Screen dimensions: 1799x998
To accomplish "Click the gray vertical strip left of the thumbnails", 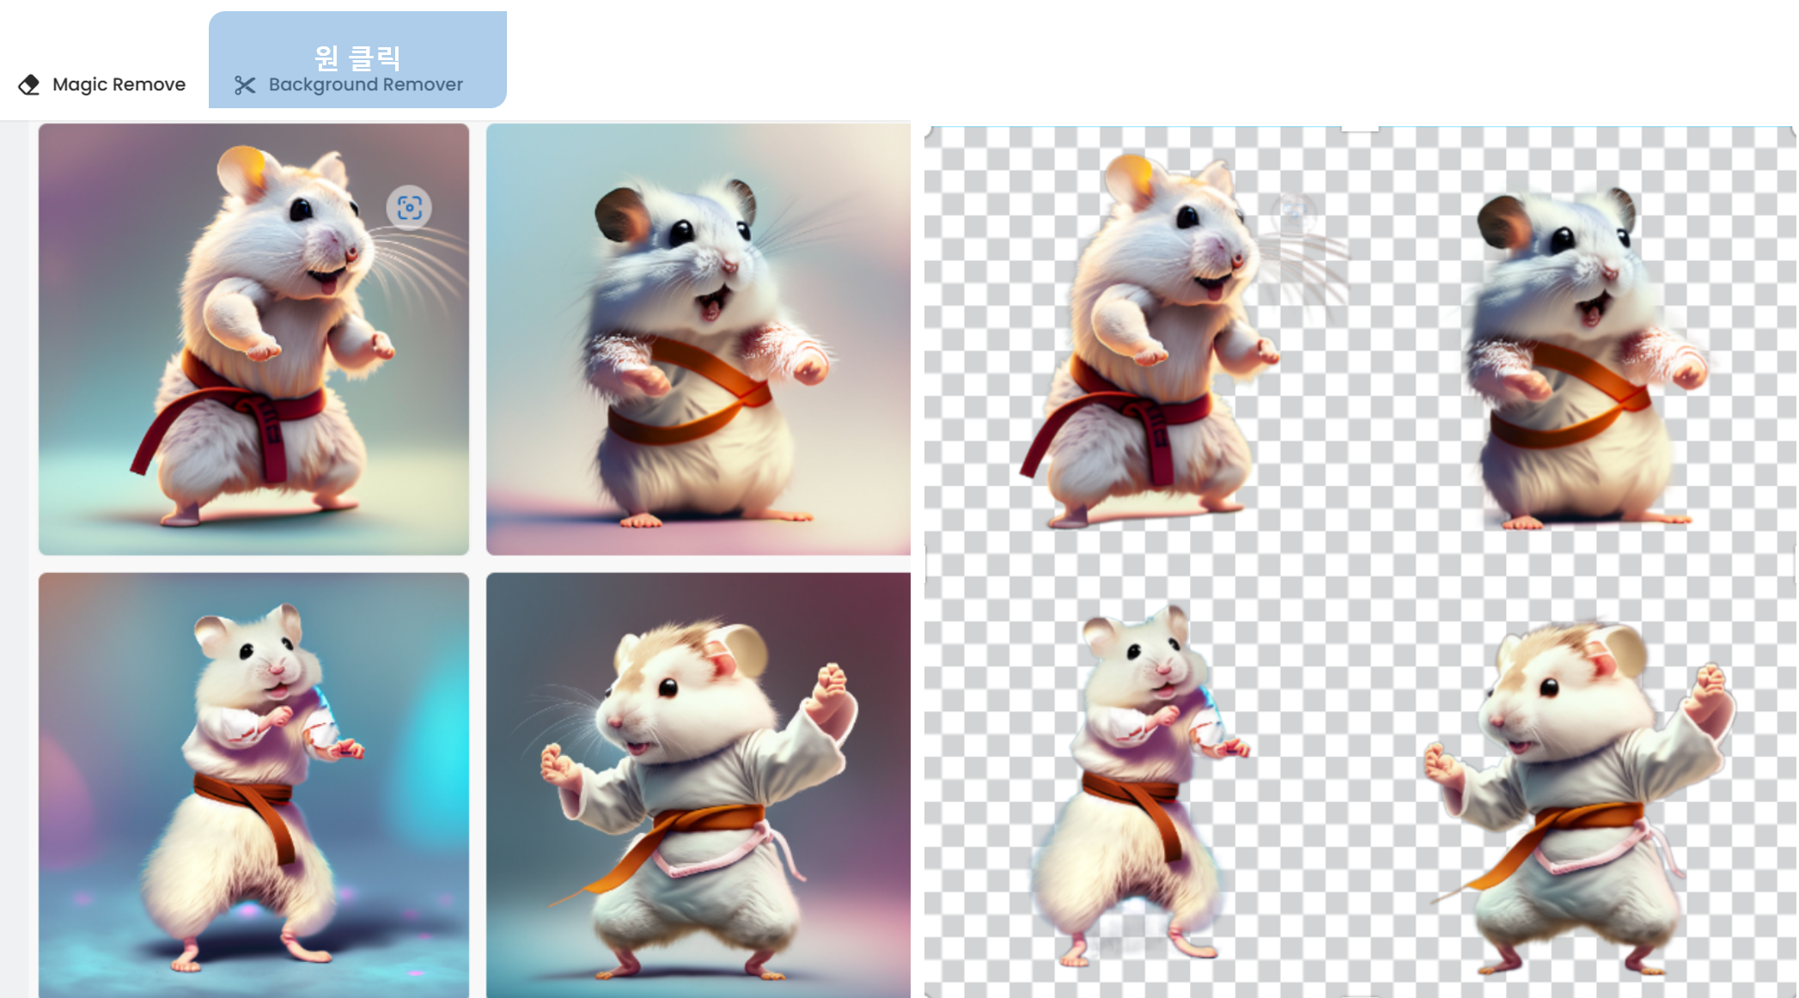I will (x=15, y=558).
